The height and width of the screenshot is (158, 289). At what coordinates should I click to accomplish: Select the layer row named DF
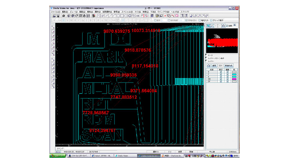click(222, 81)
